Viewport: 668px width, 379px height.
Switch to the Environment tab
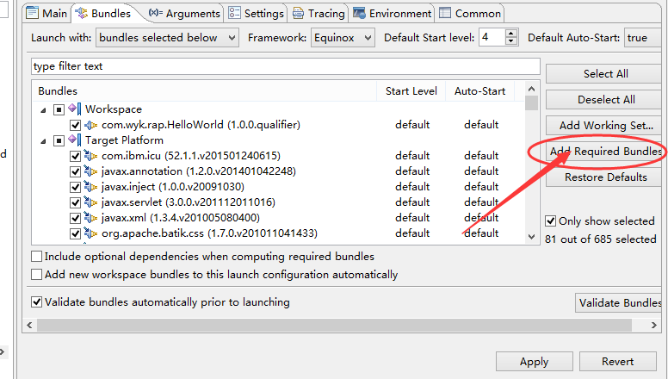pyautogui.click(x=392, y=13)
